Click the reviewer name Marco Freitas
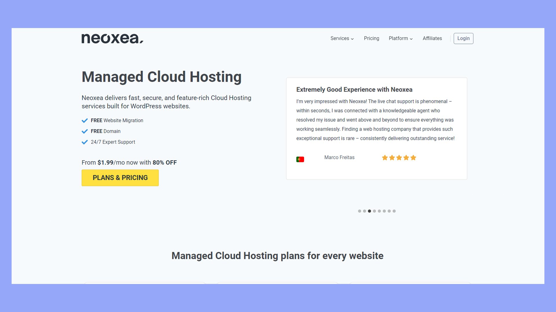This screenshot has height=312, width=556. click(x=339, y=157)
